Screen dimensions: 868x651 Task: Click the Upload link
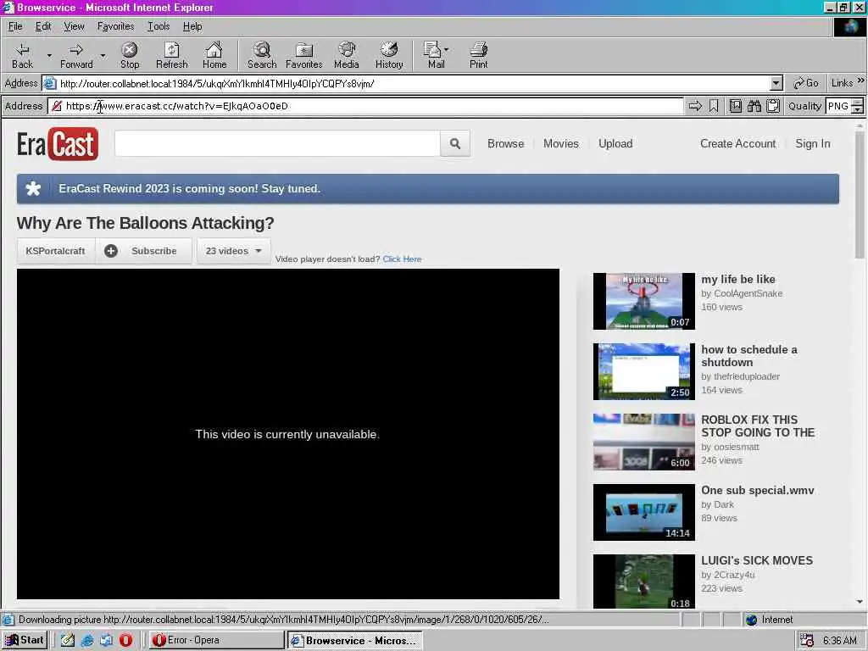click(615, 143)
